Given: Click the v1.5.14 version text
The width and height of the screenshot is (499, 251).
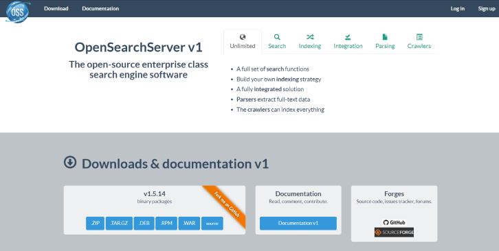Looking at the screenshot, I should (155, 194).
